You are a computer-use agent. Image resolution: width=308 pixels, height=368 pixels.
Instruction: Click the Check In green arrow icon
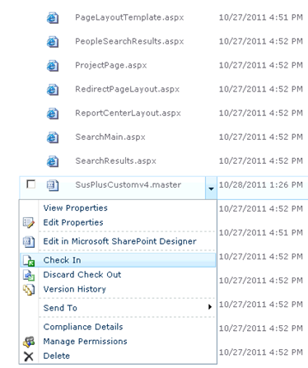pos(29,260)
